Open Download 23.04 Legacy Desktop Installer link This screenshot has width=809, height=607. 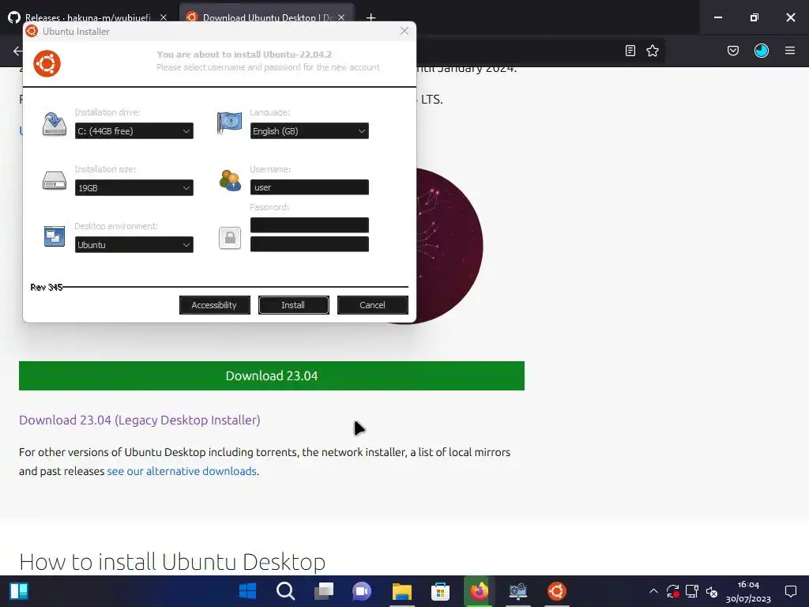point(139,420)
